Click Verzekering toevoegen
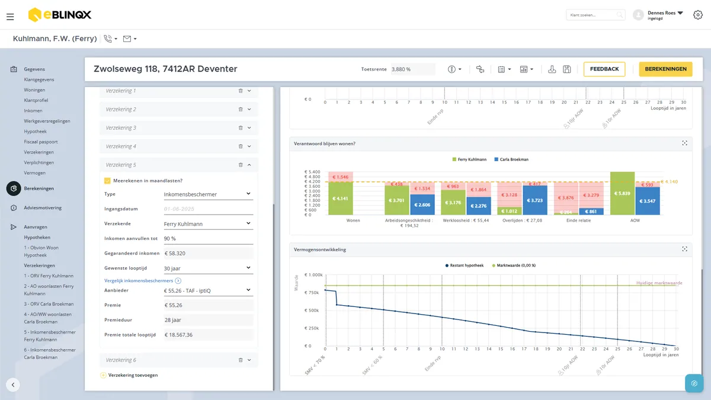The width and height of the screenshot is (711, 400). click(x=130, y=375)
